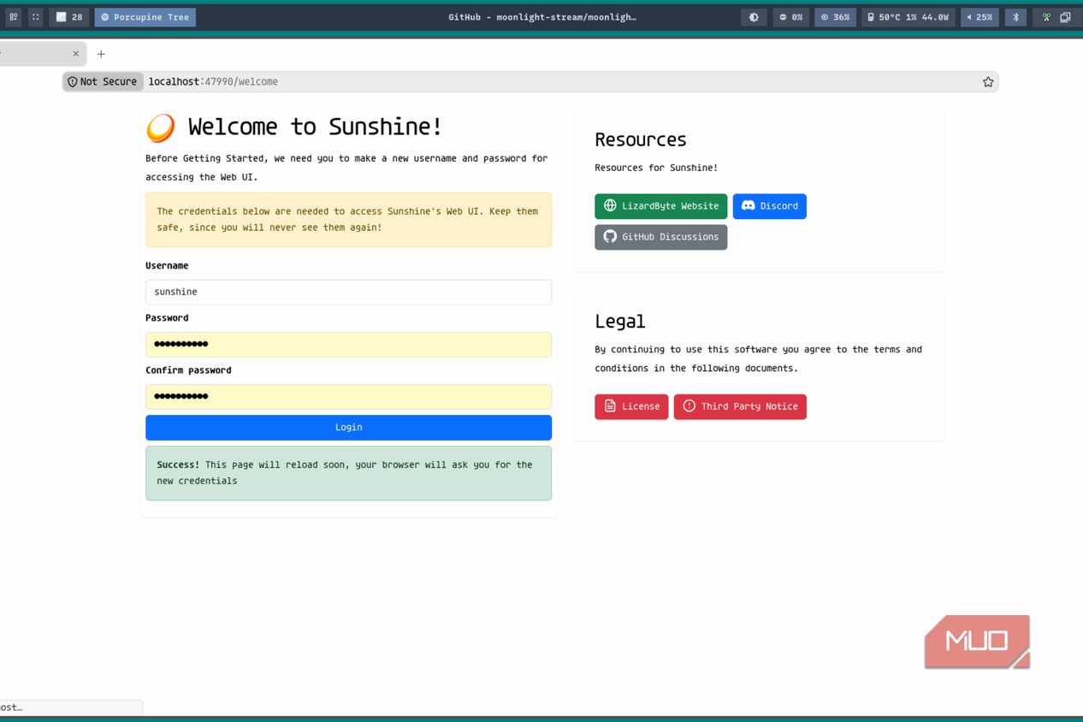Click the exclamation icon on Third Party Notice

[x=689, y=405]
